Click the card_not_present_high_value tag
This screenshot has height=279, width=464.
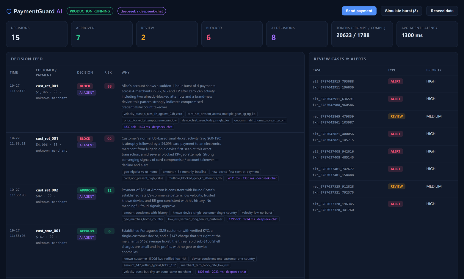143,178
